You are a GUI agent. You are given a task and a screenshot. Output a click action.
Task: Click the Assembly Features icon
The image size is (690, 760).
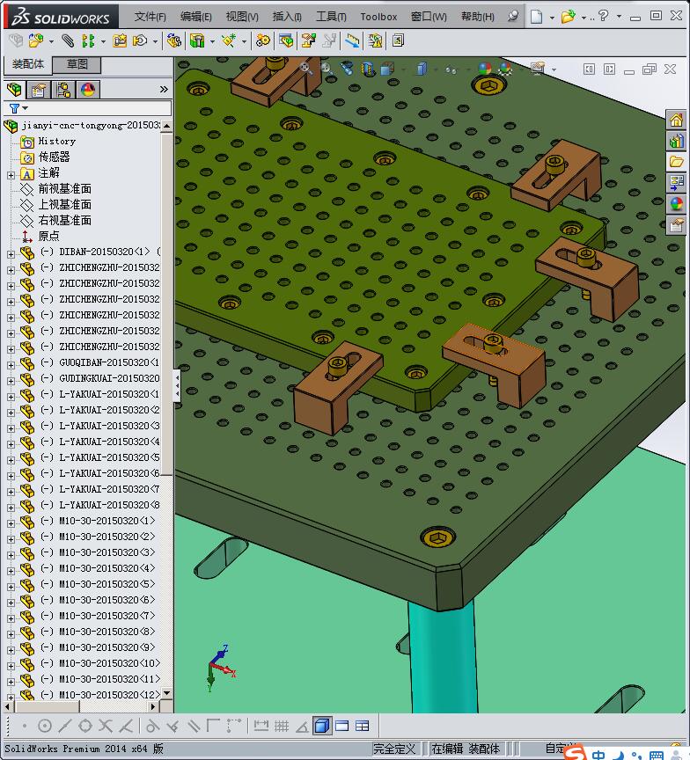(197, 40)
